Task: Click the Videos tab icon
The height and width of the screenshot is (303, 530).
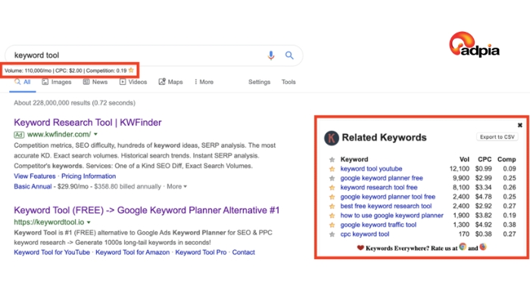Action: pos(123,82)
